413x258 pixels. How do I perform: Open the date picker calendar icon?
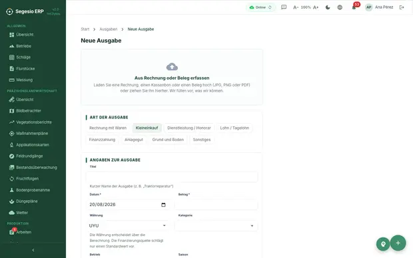[x=163, y=205]
